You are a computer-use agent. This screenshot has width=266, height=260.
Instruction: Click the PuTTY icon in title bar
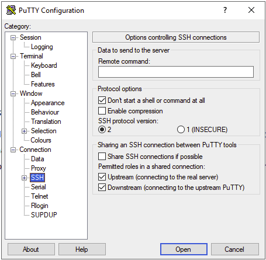11,10
